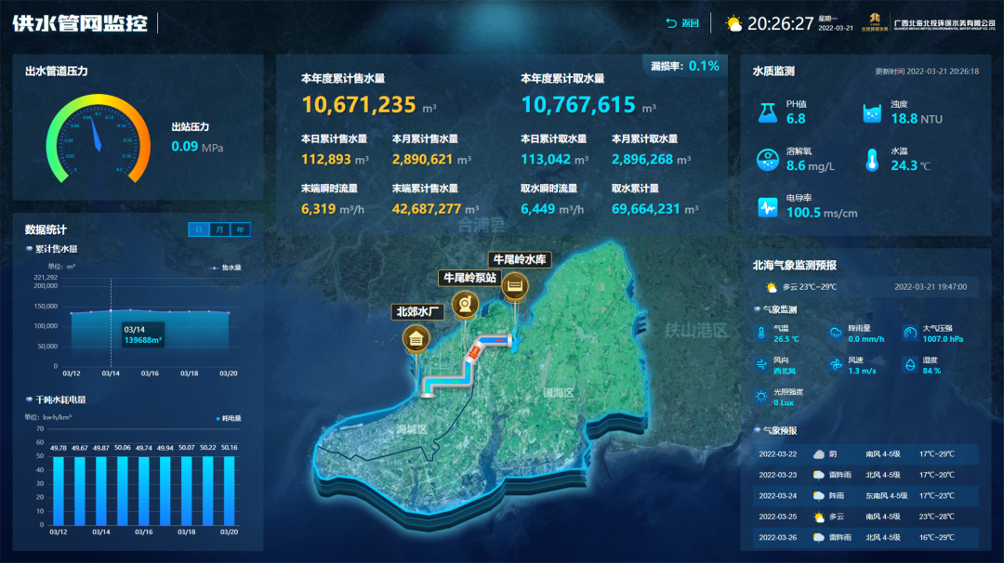
Task: Toggle the 售水量 chart legend
Action: tap(226, 268)
